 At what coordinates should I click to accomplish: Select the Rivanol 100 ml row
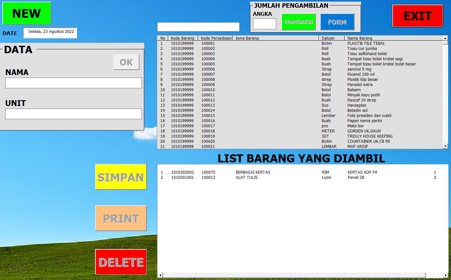click(x=300, y=74)
